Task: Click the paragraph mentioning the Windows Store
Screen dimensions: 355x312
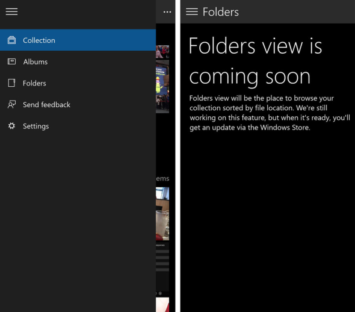Action: [x=270, y=113]
